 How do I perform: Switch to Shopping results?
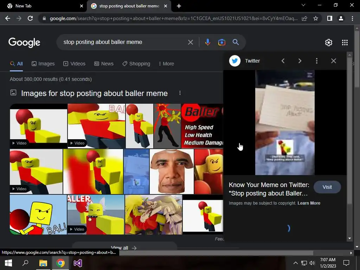click(136, 64)
